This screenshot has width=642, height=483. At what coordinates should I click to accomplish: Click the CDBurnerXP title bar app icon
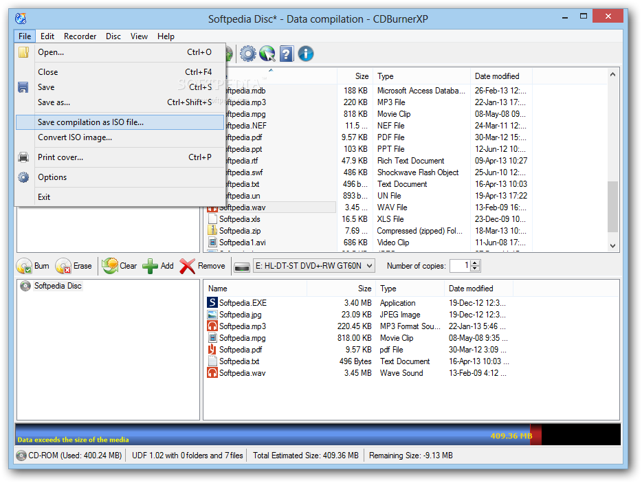pyautogui.click(x=21, y=19)
